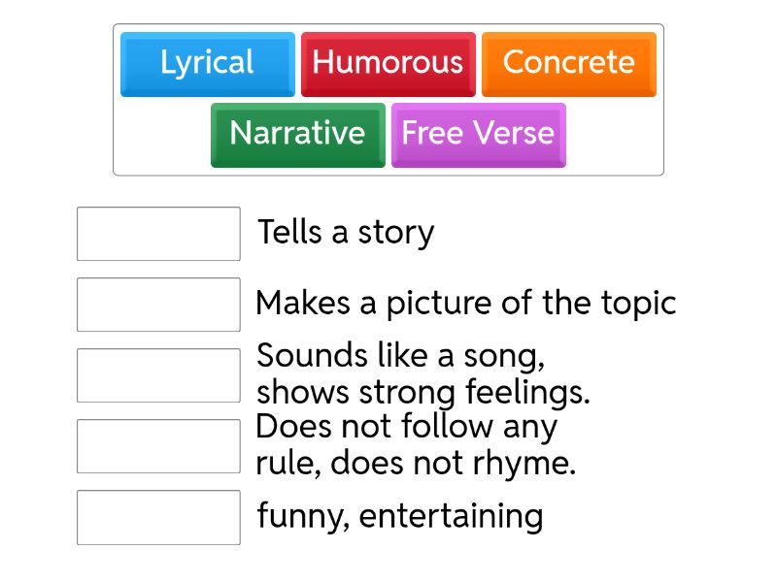Select answer box next to 'Makes a picture'

[x=158, y=305]
